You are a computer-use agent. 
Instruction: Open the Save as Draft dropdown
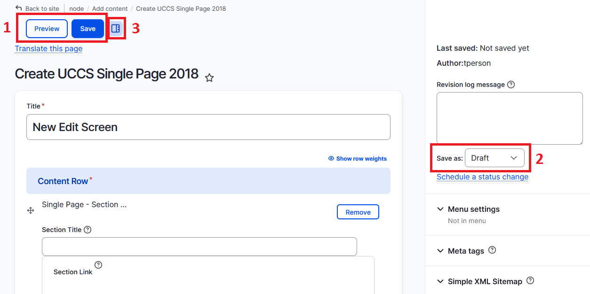(494, 158)
